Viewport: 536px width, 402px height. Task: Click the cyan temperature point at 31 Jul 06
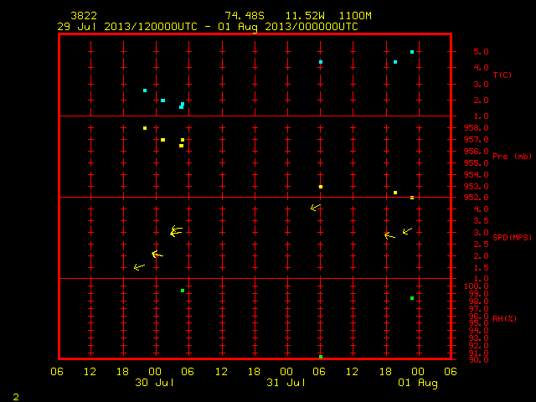click(x=321, y=62)
